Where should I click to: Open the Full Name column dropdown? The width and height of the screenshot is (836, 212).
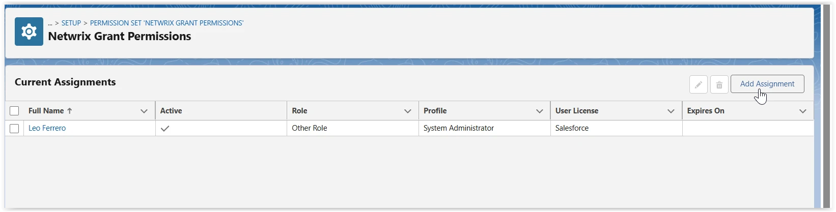click(x=144, y=111)
